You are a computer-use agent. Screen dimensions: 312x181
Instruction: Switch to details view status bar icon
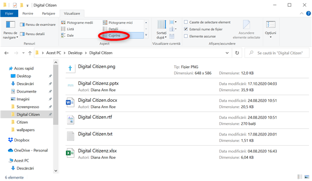[299, 177]
